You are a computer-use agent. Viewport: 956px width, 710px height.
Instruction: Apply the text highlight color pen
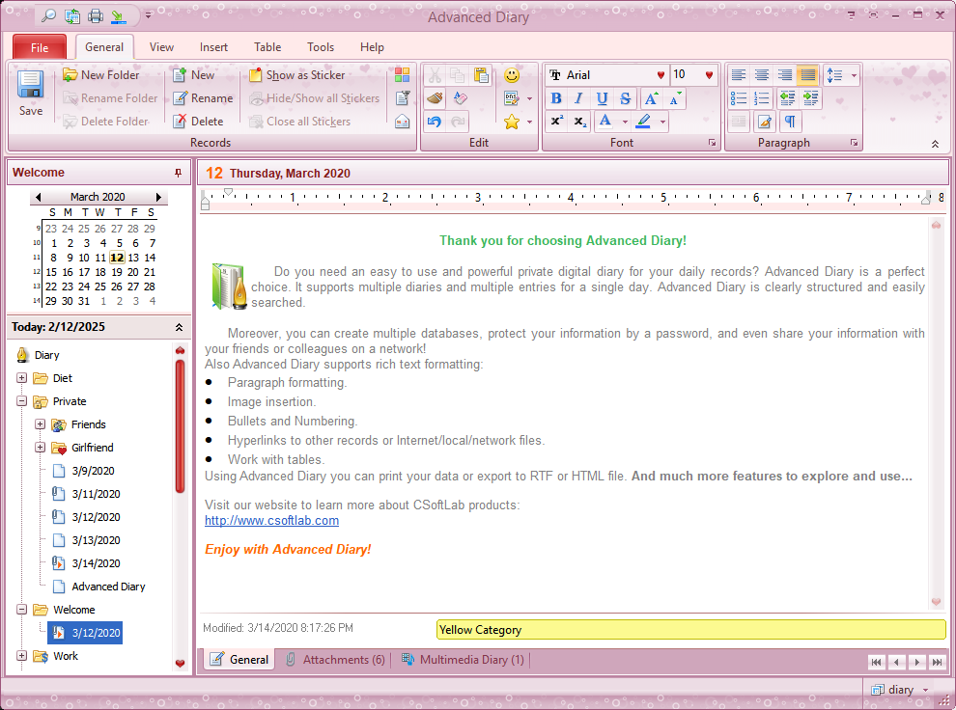pyautogui.click(x=644, y=122)
